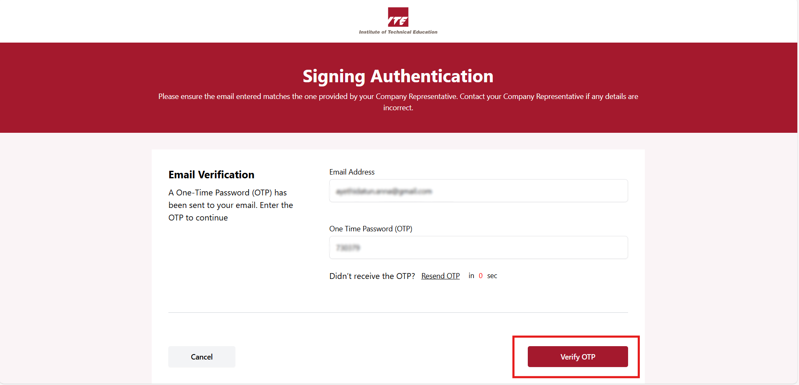Click the red countdown number zero

coord(481,276)
